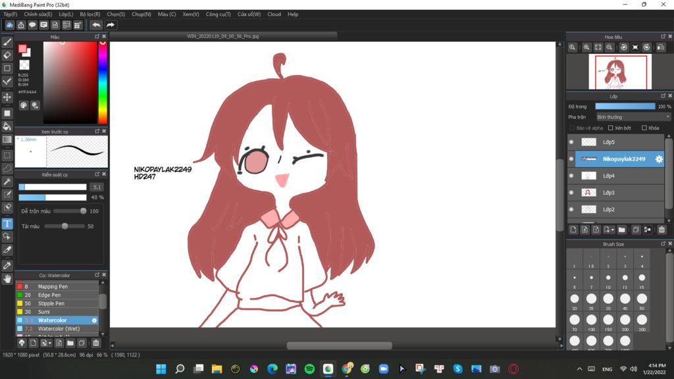Switch to WIN_20220119_09_00_56_Pro.jpg tab
Viewport: 674px width, 379px height.
point(223,37)
